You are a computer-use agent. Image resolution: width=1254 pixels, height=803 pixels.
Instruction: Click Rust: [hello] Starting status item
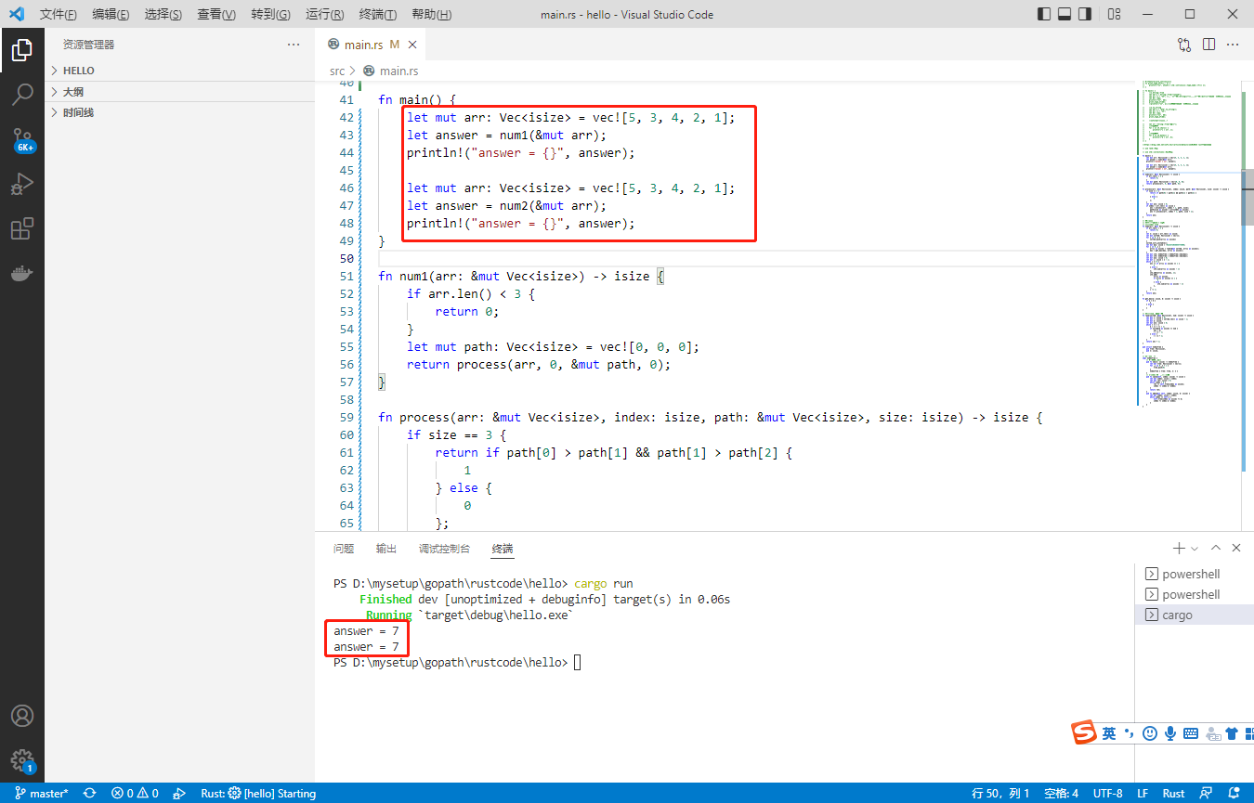258,794
